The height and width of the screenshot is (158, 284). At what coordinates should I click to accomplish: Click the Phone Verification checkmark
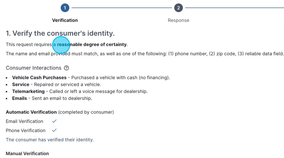tap(54, 130)
